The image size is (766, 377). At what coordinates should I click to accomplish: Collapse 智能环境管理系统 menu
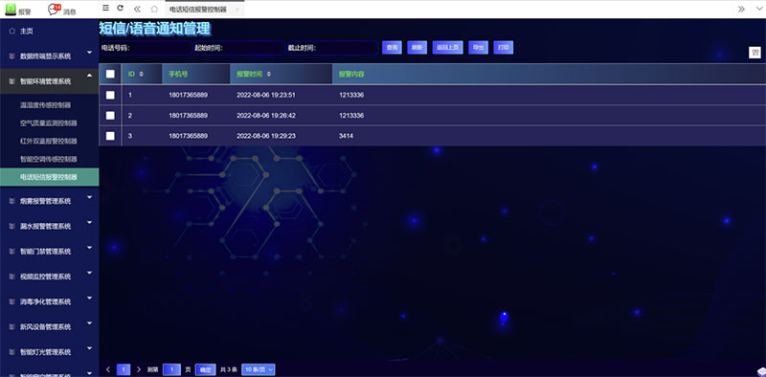click(x=50, y=81)
